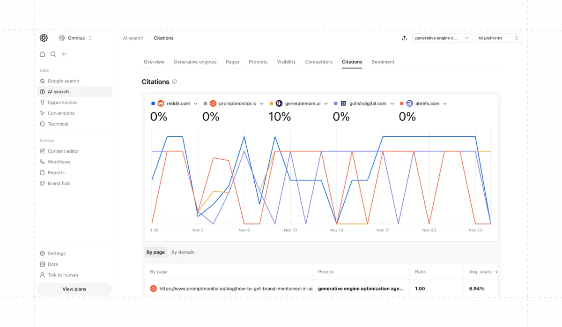Expand the reddit.com legend dropdown

point(196,104)
